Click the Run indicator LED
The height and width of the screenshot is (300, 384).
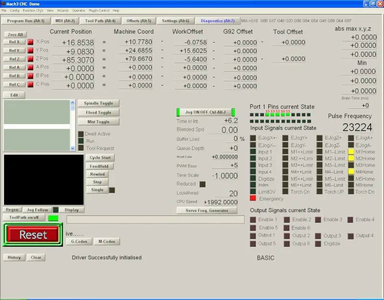click(x=81, y=141)
